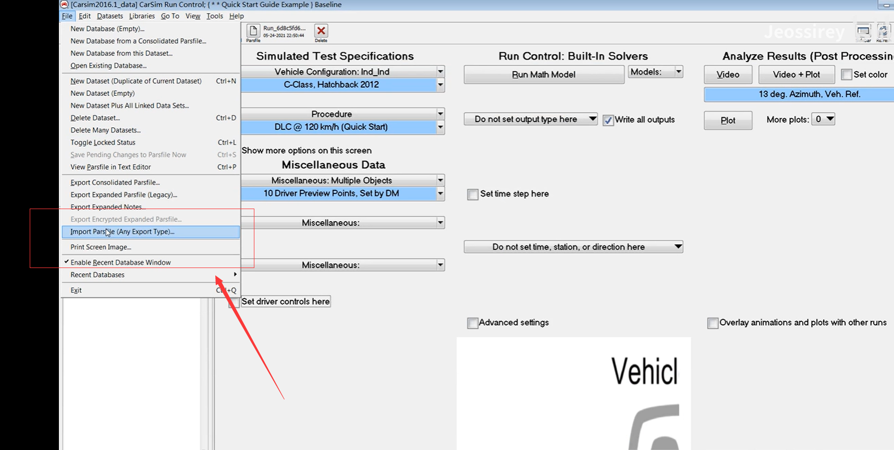Choose Export Expanded Parsfile (Legacy)...
Screen dimensions: 894x450
[151, 195]
